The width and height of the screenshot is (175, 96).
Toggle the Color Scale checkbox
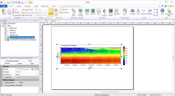click(3, 23)
